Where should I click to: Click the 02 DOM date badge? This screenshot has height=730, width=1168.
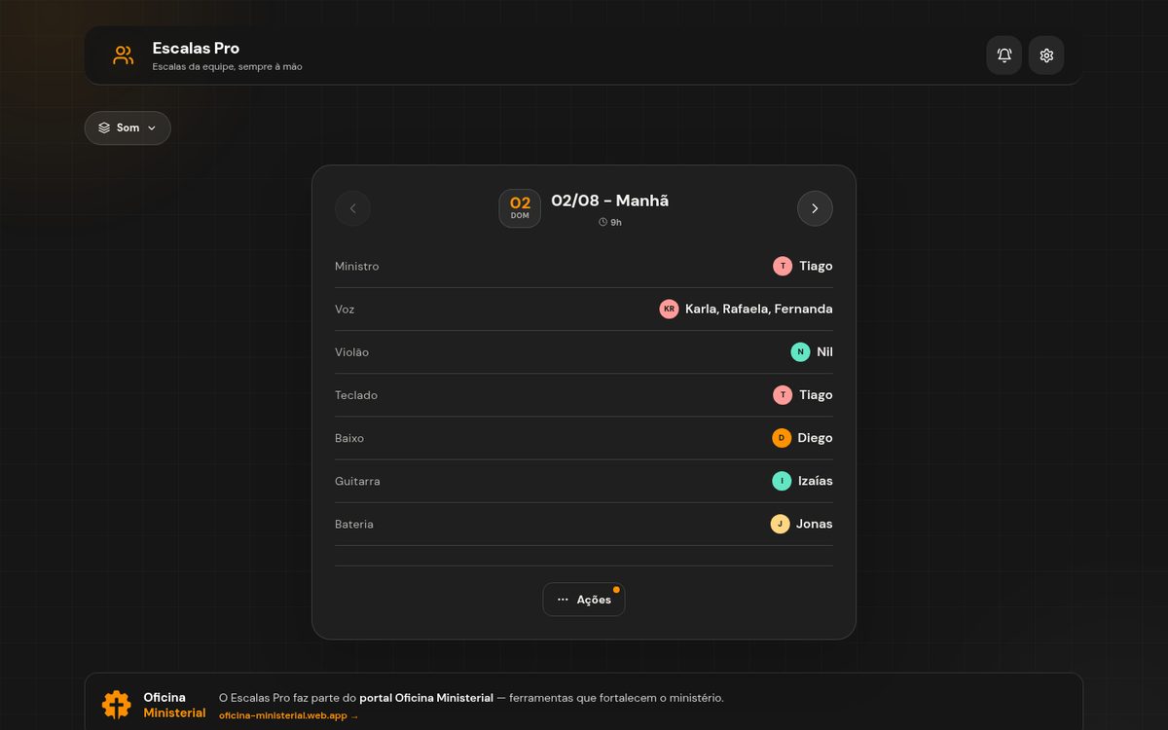click(520, 208)
